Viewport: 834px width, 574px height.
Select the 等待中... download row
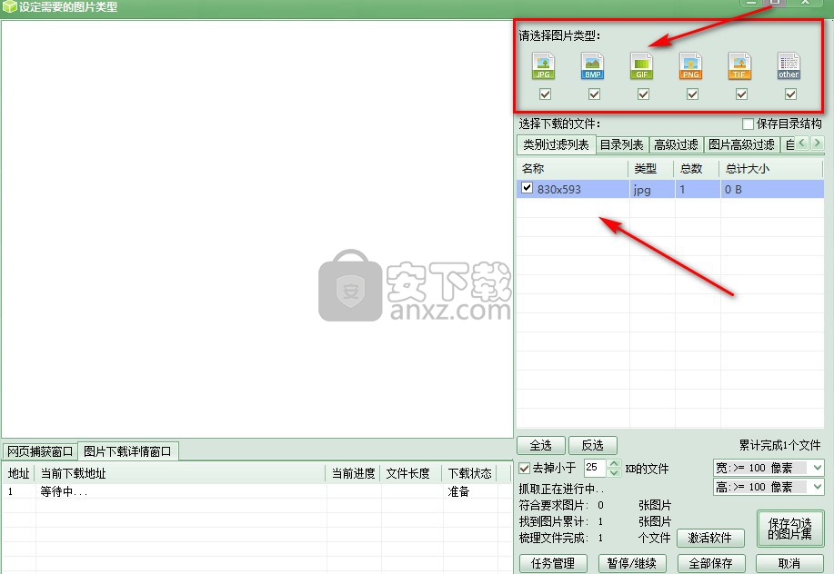pos(256,491)
